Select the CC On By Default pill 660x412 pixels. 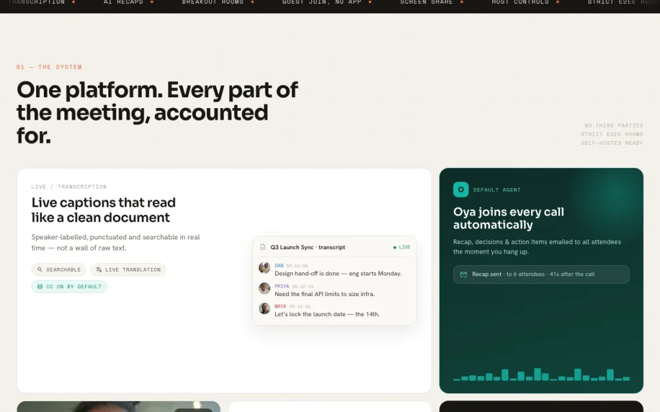coord(69,286)
